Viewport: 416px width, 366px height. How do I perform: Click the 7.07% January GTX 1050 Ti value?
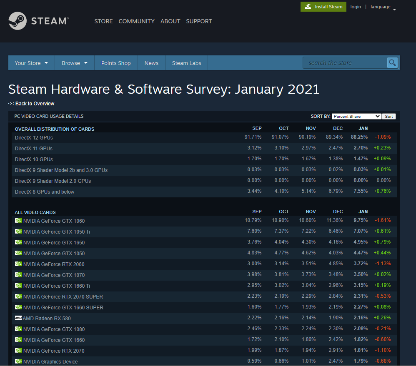[x=361, y=231]
